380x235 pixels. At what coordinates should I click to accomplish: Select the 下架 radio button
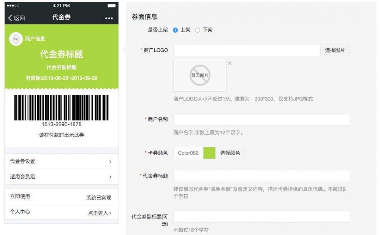198,30
